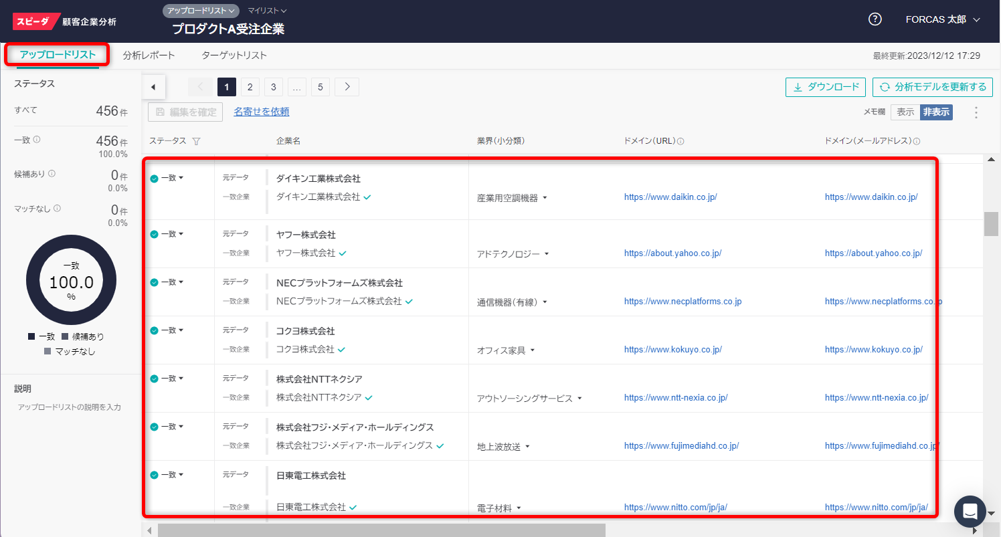Go to next page with the arrow
The image size is (1001, 537).
pyautogui.click(x=347, y=87)
